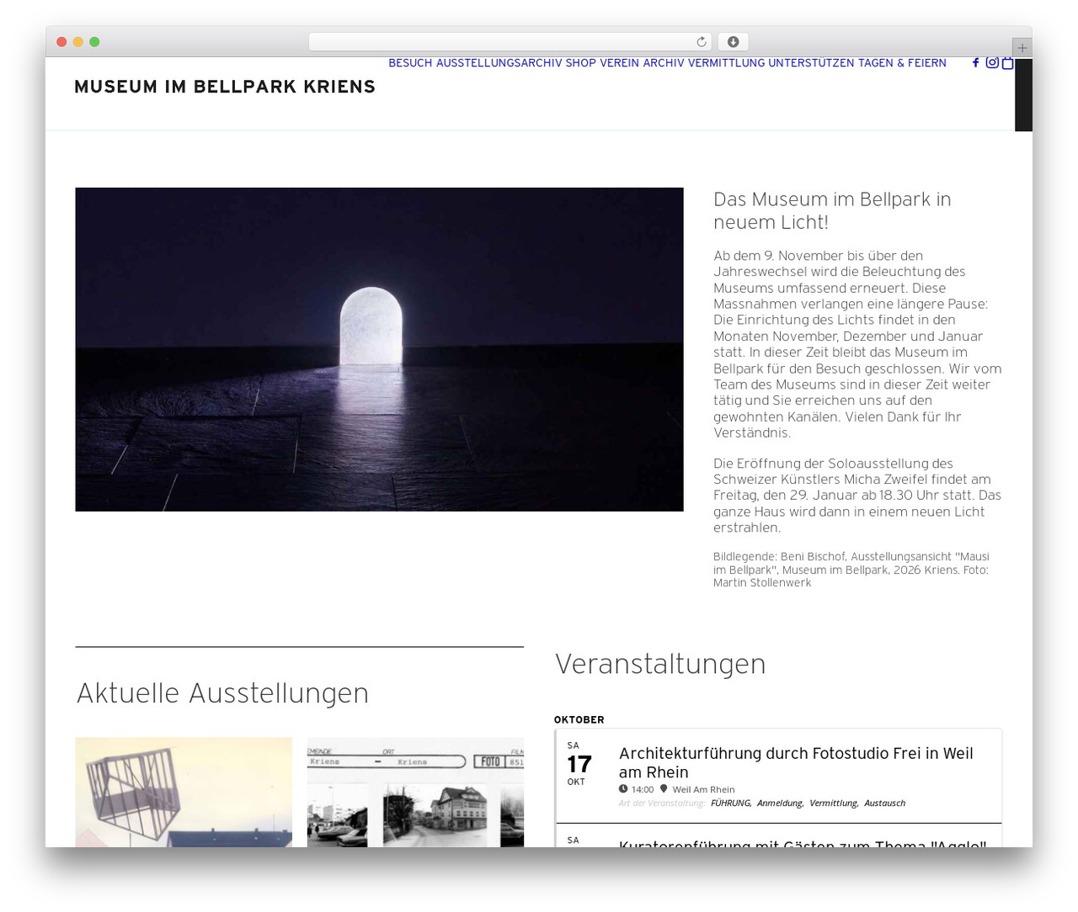Click the Veranstaltungen heading
Image resolution: width=1078 pixels, height=912 pixels.
[660, 664]
